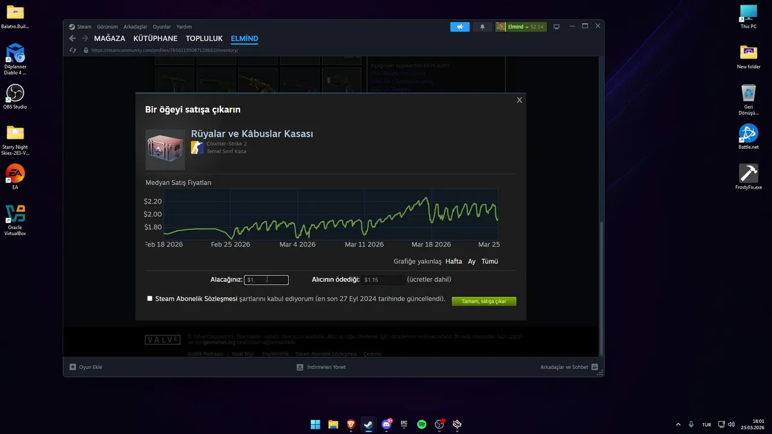The width and height of the screenshot is (772, 434).
Task: Accept the Steam Abonelik Sözleşmesi checkbox
Action: (x=150, y=298)
